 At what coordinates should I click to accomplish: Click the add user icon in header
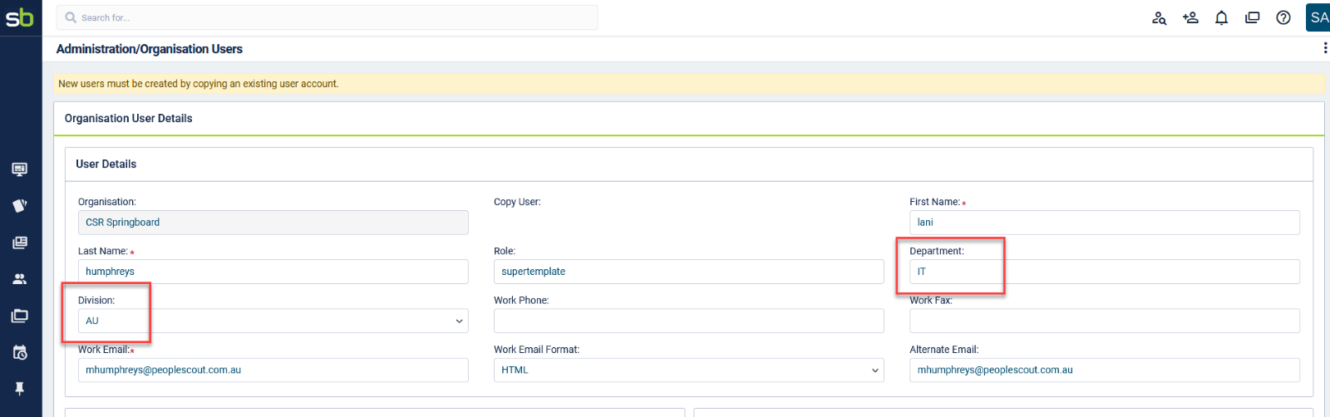click(1190, 17)
